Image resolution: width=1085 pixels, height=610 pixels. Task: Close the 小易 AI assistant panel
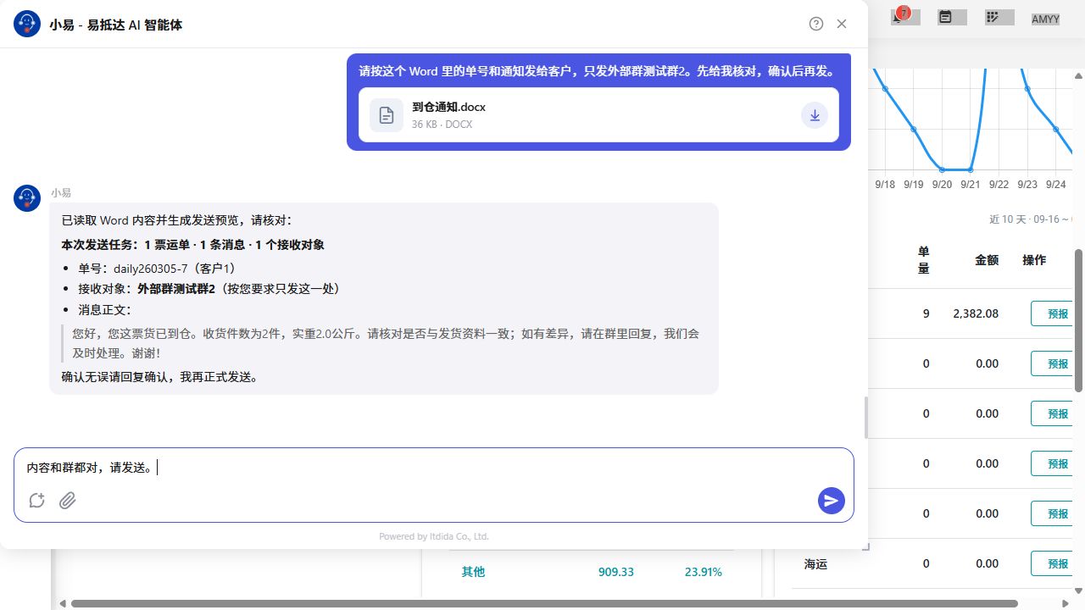click(842, 24)
